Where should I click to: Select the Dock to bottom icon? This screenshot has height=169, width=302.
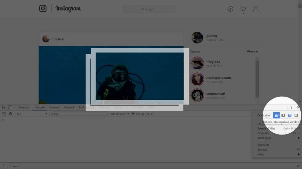pos(290,115)
